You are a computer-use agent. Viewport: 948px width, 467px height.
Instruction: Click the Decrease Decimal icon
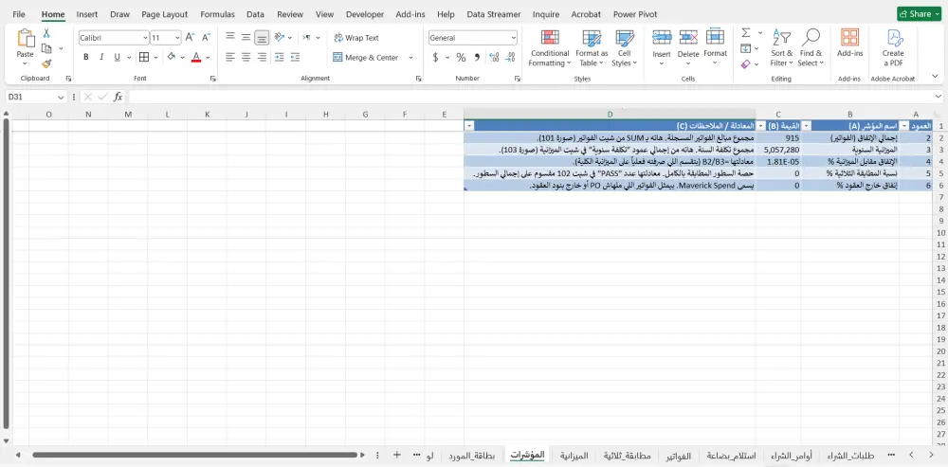click(510, 58)
